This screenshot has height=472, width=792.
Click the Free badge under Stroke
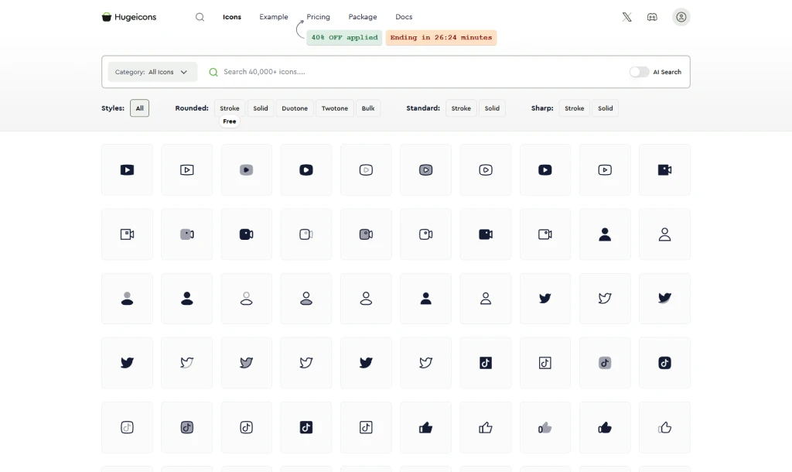coord(229,121)
